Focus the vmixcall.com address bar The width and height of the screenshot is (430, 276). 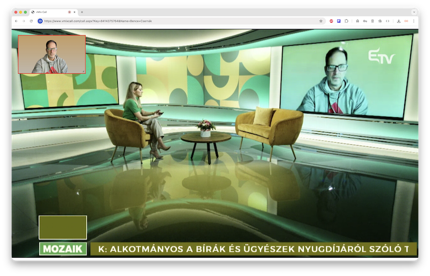[x=181, y=21]
